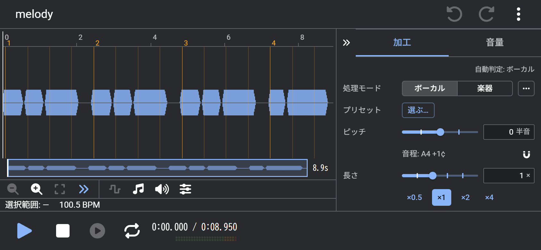
Task: Toggle loop playback
Action: pos(132,231)
